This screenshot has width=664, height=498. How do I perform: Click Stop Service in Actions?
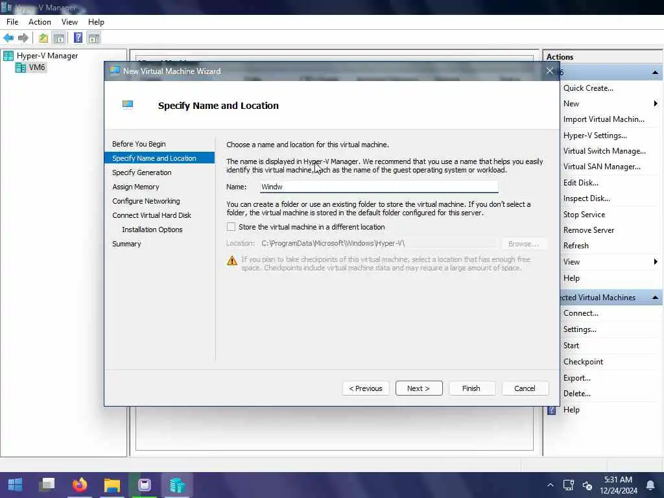[584, 215]
